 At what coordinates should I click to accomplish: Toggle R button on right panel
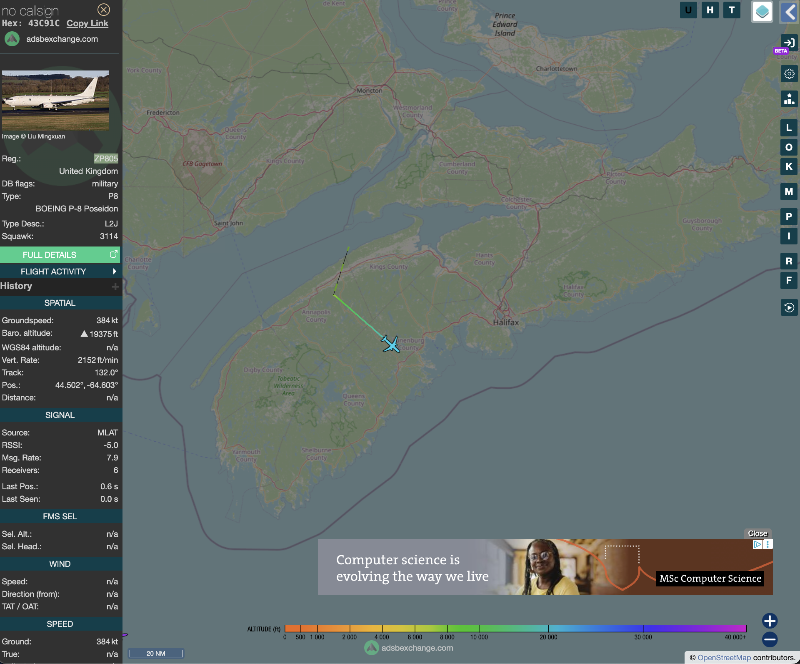tap(789, 261)
